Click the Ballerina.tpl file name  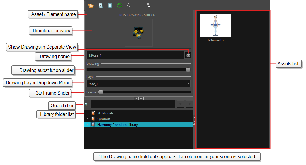pos(215,40)
